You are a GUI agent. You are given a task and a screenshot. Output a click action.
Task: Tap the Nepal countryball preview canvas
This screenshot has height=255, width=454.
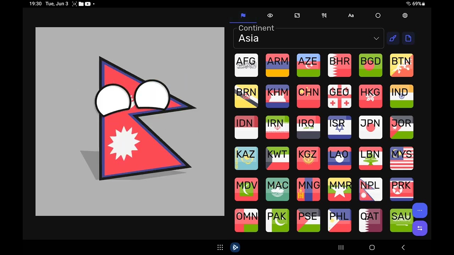tap(130, 121)
